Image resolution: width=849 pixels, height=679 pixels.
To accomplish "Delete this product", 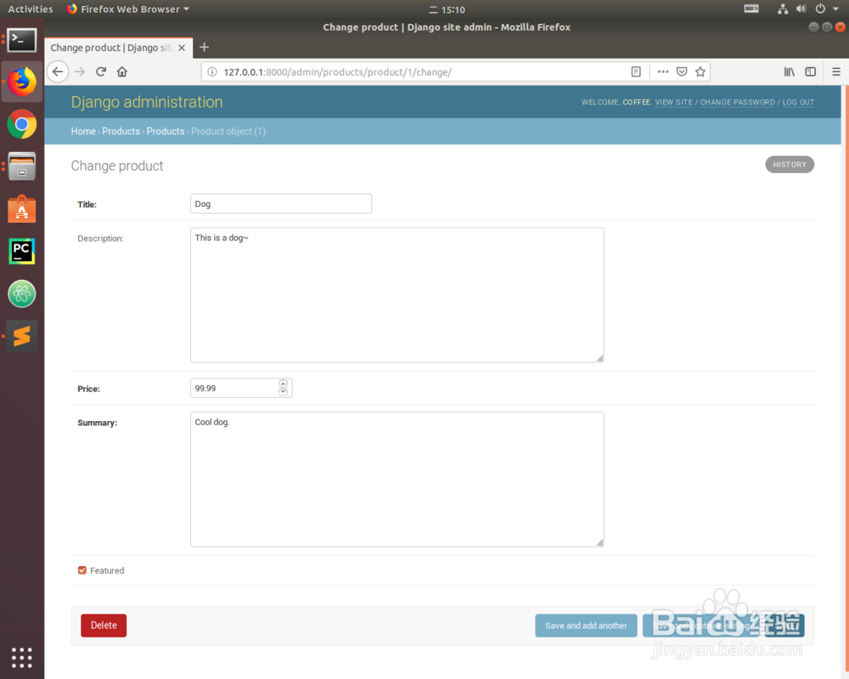I will tap(104, 626).
